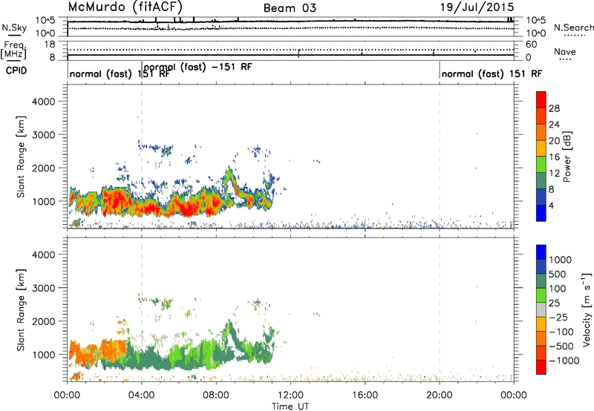Click the 'CPID' row label
Viewport: 594px width, 411px height.
[x=16, y=70]
